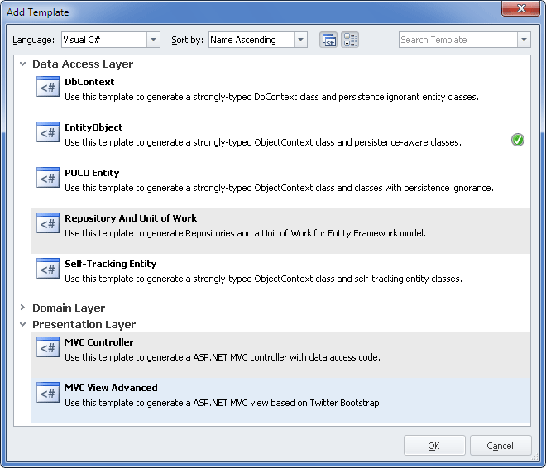Click description about persistence ignorant entity classes
This screenshot has width=546, height=468.
[x=271, y=97]
